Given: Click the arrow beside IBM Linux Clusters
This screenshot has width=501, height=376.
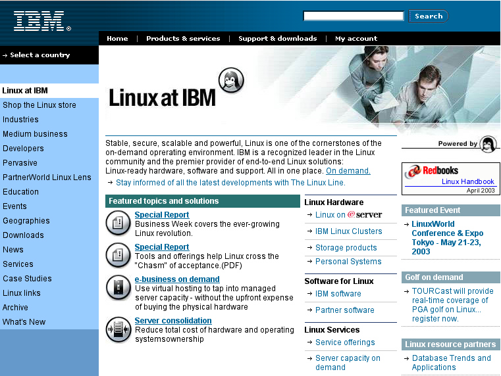Looking at the screenshot, I should pos(309,231).
